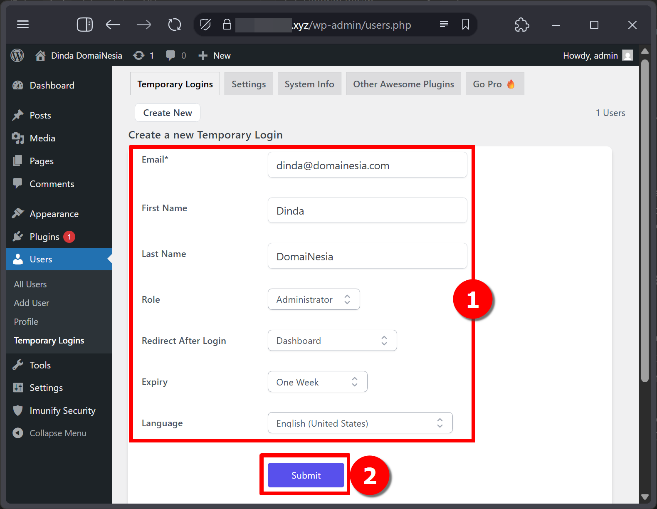The image size is (657, 509).
Task: Open Comments menu in sidebar
Action: [x=59, y=184]
